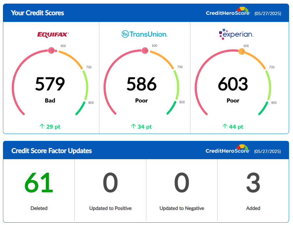Click the green up arrow beside 29 pt
The image size is (293, 225).
(42, 126)
